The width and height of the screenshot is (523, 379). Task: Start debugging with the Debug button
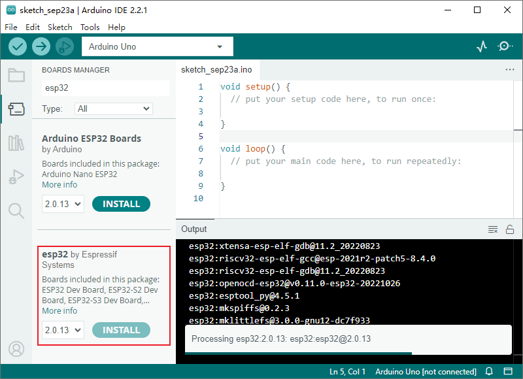pyautogui.click(x=64, y=46)
